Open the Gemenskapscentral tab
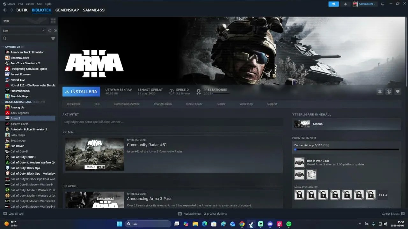This screenshot has height=229, width=408. [x=127, y=104]
